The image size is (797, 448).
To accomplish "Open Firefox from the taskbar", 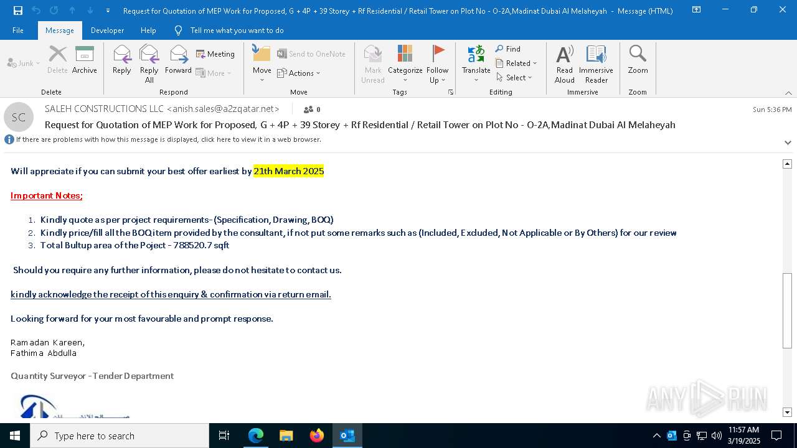I will coord(317,436).
